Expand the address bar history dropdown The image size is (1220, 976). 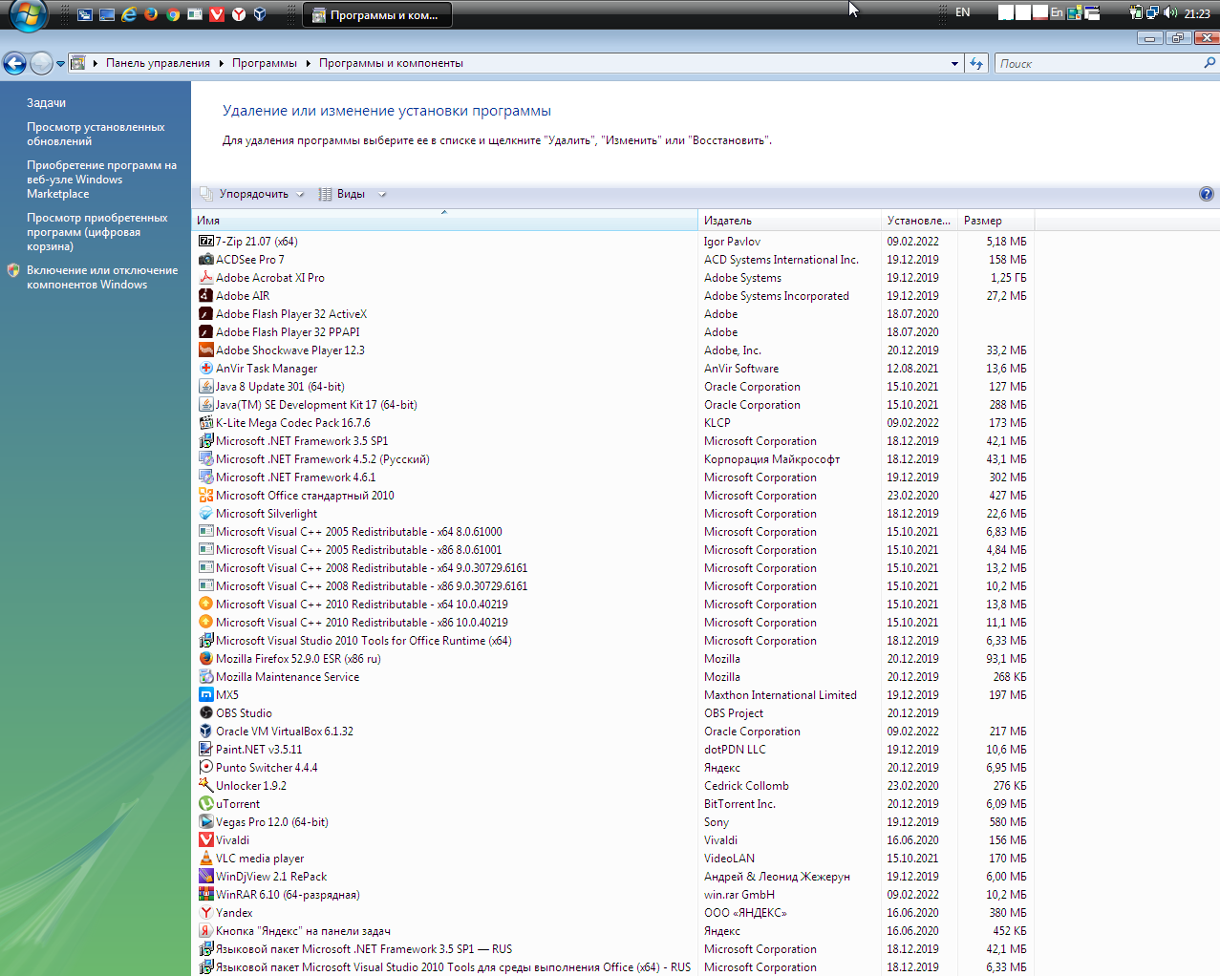(x=954, y=64)
